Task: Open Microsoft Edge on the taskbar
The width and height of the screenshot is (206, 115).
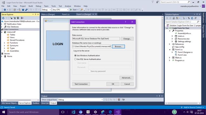Action: [110, 112]
